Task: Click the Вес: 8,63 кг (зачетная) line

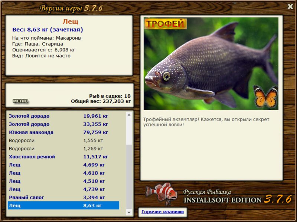Action: pyautogui.click(x=48, y=30)
